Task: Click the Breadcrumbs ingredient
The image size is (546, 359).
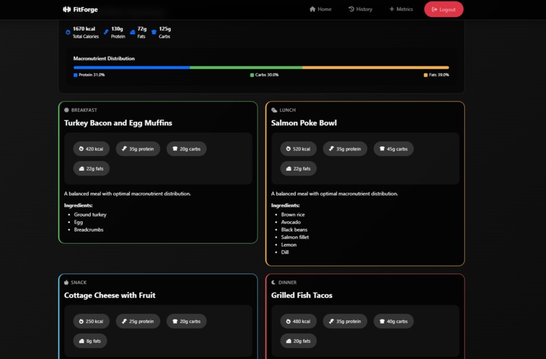Action: click(x=89, y=230)
